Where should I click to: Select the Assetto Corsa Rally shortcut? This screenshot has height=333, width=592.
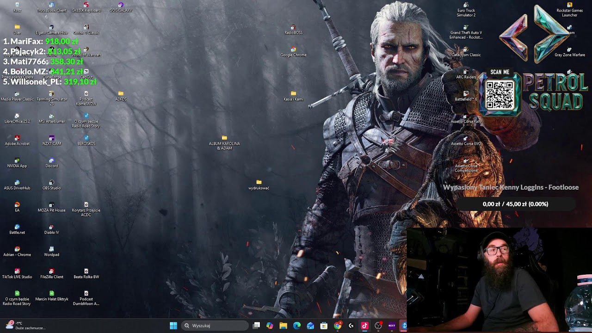[466, 118]
